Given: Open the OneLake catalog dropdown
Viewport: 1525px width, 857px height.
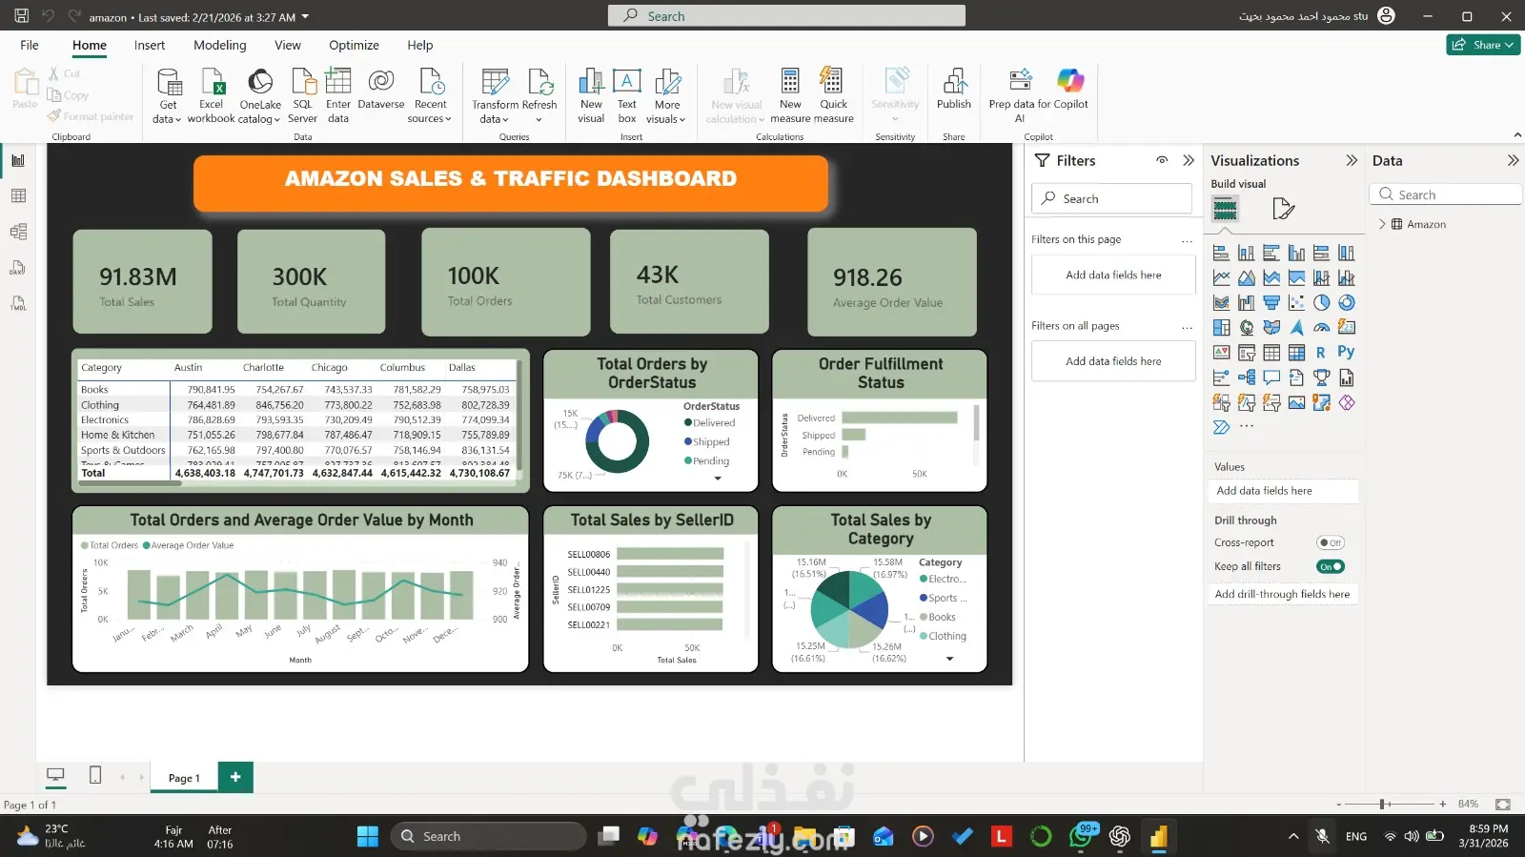Looking at the screenshot, I should 260,95.
